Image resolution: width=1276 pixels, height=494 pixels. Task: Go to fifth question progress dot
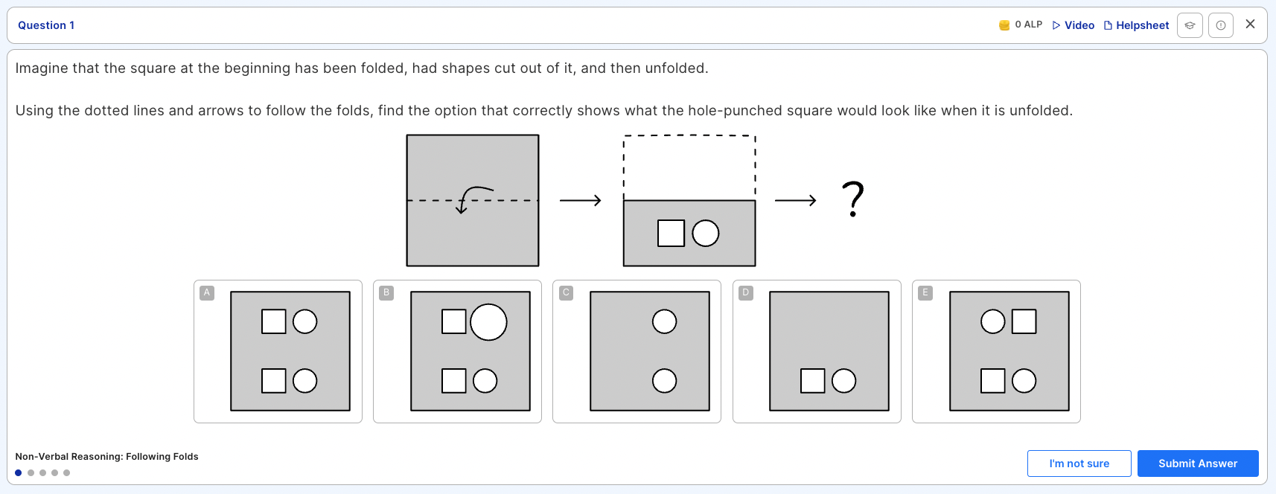[x=66, y=472]
